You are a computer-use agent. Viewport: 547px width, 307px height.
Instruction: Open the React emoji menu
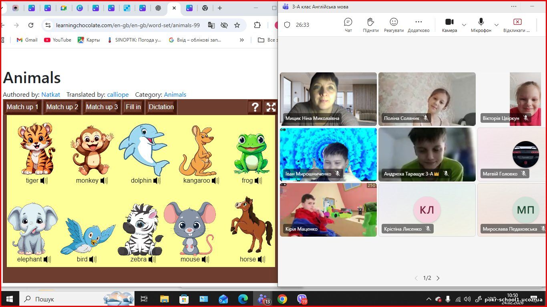(x=394, y=25)
